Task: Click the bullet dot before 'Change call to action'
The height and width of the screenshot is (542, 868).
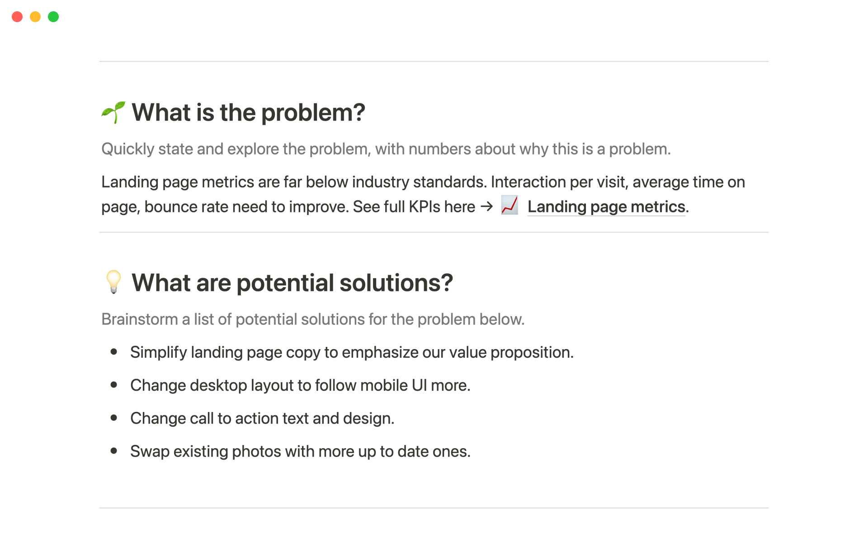Action: (114, 418)
